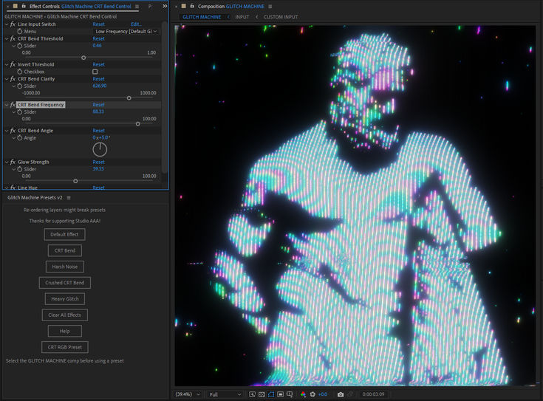Open the Full resolution dropdown
Viewport: 543px width, 401px height.
click(x=223, y=394)
